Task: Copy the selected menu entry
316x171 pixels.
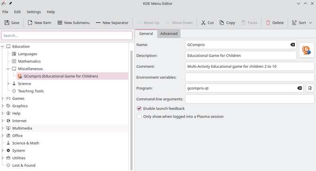Action: (x=227, y=23)
